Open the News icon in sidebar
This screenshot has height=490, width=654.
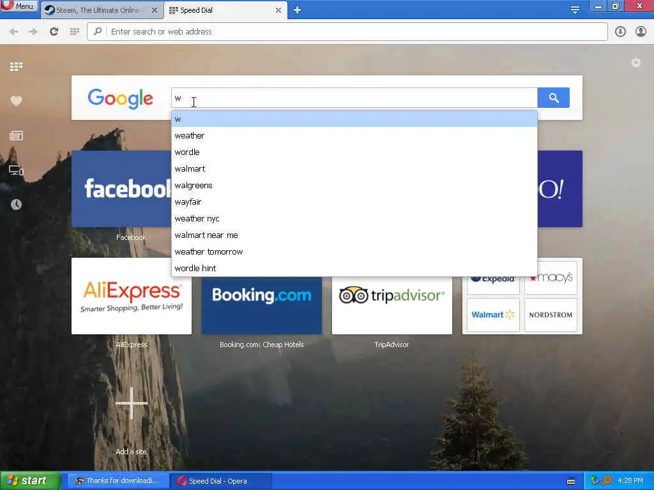pyautogui.click(x=16, y=135)
